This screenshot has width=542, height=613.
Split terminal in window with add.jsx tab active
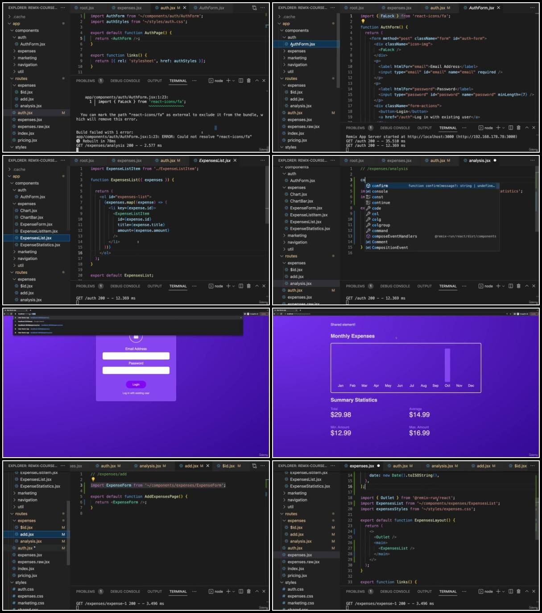pyautogui.click(x=241, y=592)
